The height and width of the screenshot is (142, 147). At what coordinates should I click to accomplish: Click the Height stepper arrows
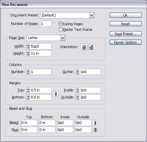pyautogui.click(x=28, y=54)
